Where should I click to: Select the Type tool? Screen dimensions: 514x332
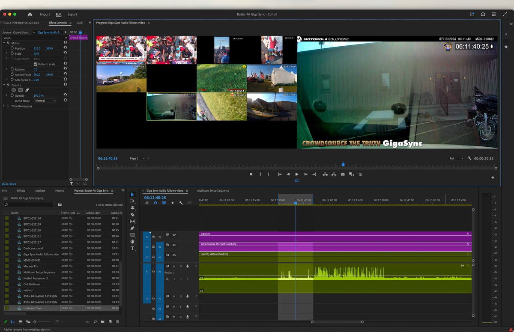[132, 249]
